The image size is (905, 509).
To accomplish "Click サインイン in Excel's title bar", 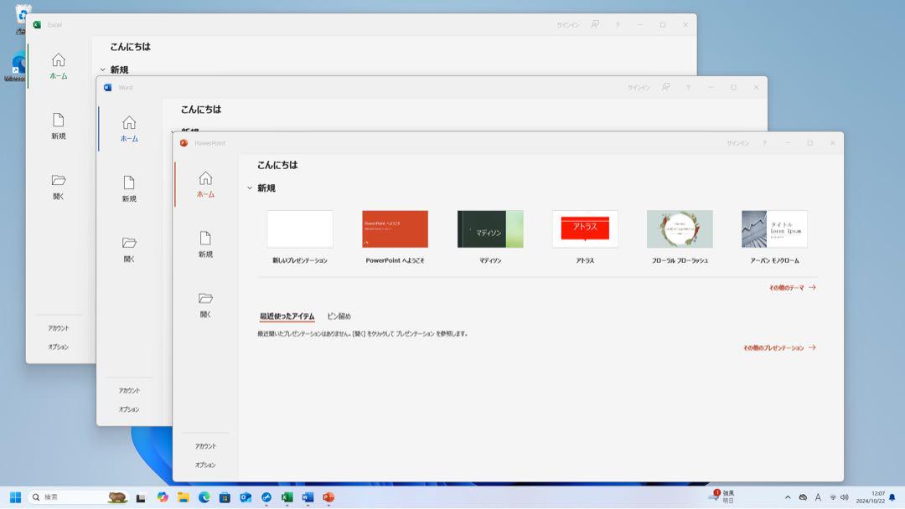I will (x=568, y=25).
